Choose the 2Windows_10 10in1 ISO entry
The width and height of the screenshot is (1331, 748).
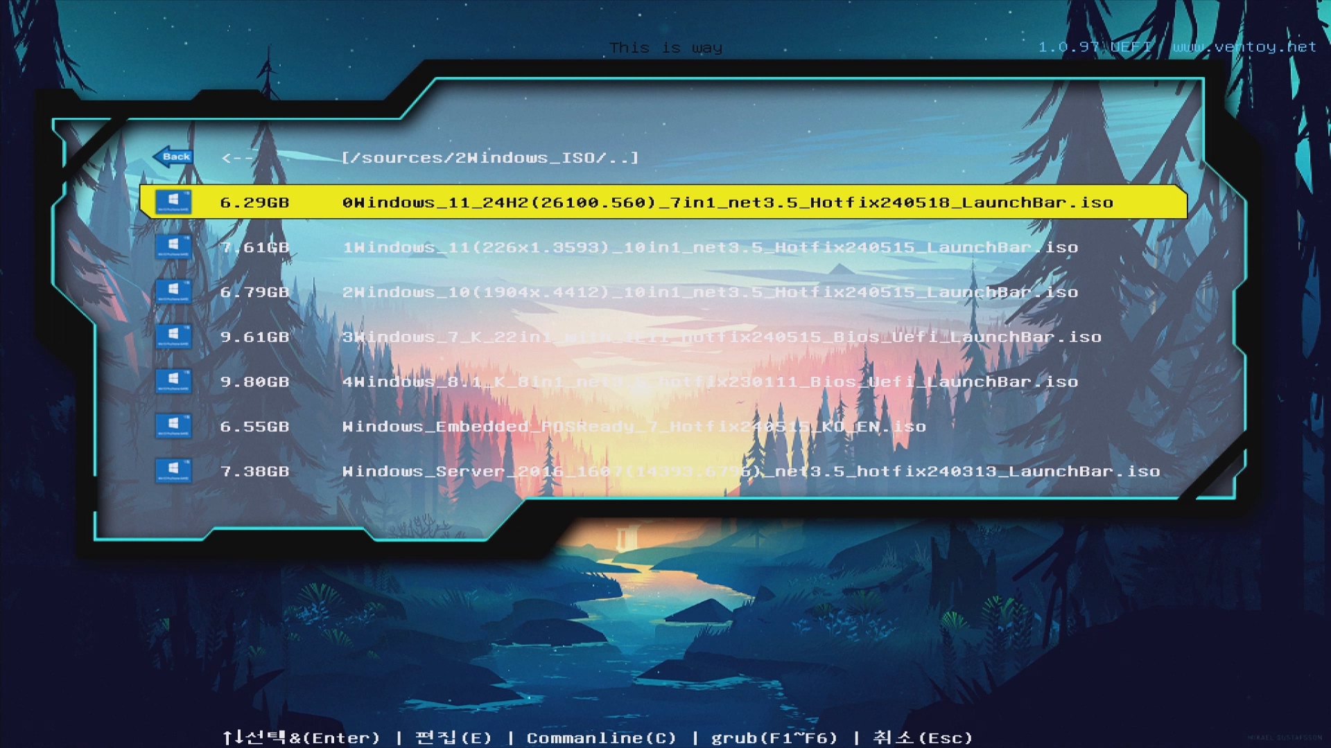pyautogui.click(x=710, y=292)
